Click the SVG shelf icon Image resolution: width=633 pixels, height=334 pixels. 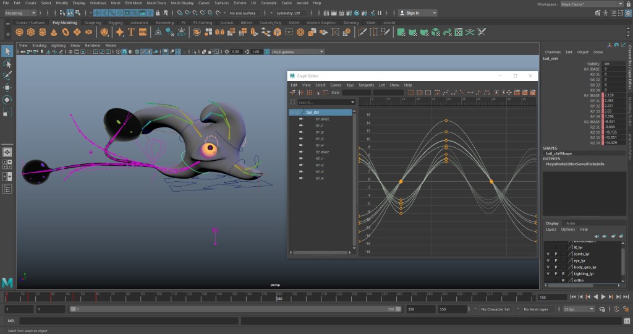click(x=143, y=32)
